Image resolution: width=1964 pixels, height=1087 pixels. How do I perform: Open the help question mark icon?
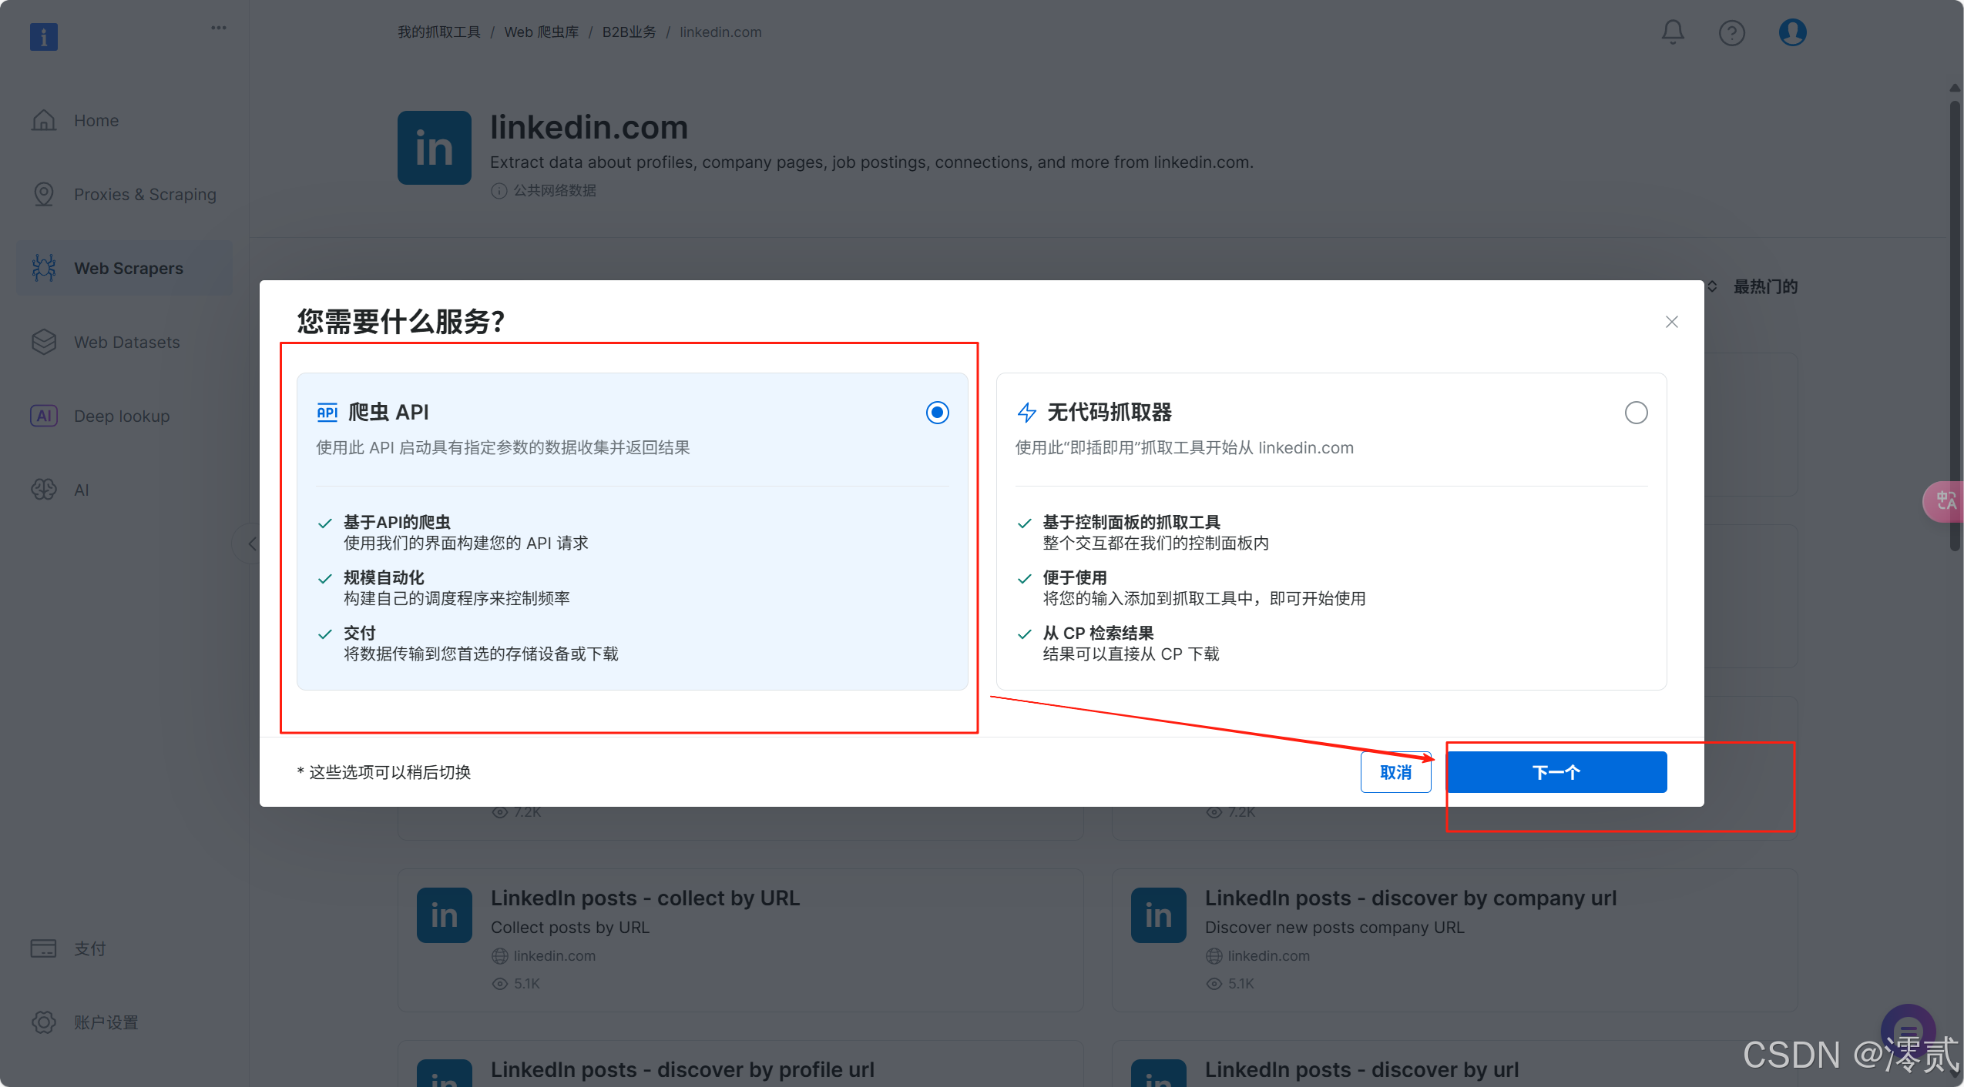1731,32
